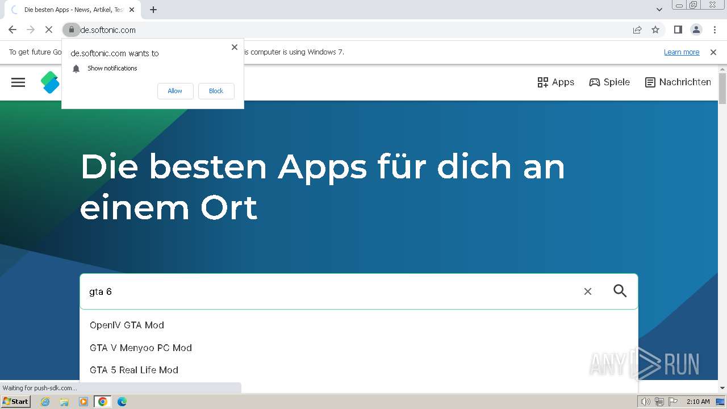Open the Apps navigation item
Image resolution: width=727 pixels, height=409 pixels.
[556, 82]
